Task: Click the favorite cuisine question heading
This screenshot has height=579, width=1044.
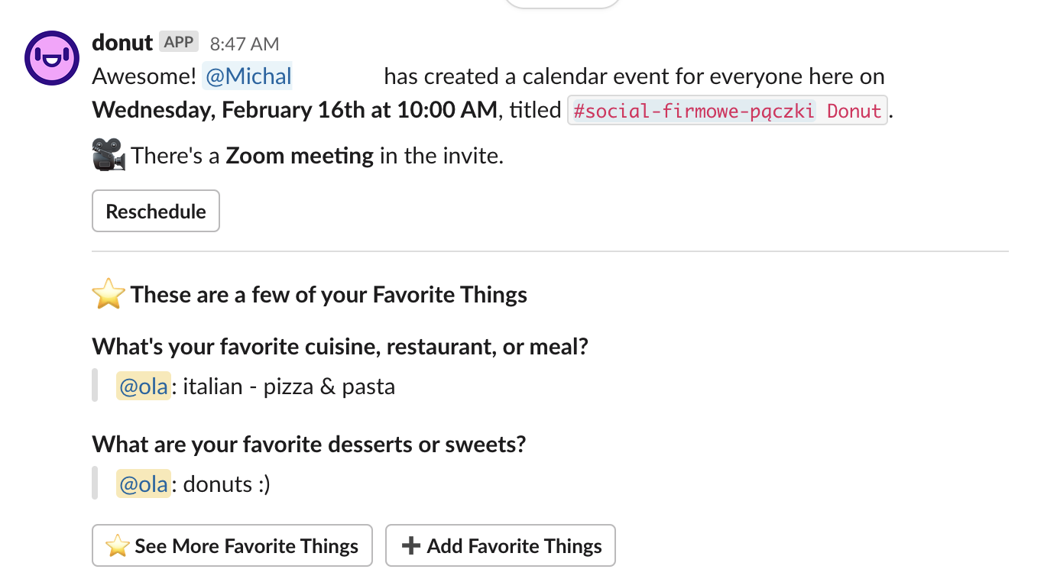Action: click(x=340, y=347)
